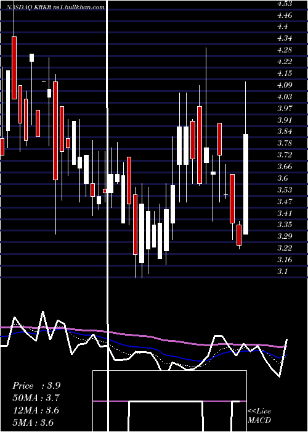Select the 3.84 price axis label

point(285,131)
